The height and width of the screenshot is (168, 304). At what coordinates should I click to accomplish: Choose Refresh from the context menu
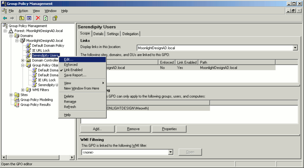(82, 107)
